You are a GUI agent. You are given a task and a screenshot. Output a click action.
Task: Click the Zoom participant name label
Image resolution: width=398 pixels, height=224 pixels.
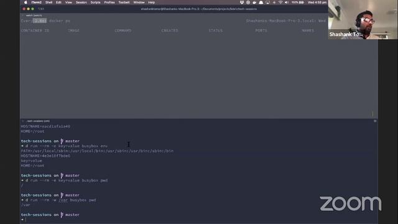point(346,34)
